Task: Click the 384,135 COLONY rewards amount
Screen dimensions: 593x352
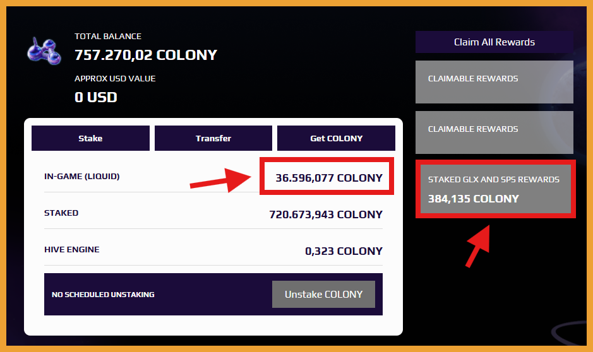Action: (x=474, y=199)
